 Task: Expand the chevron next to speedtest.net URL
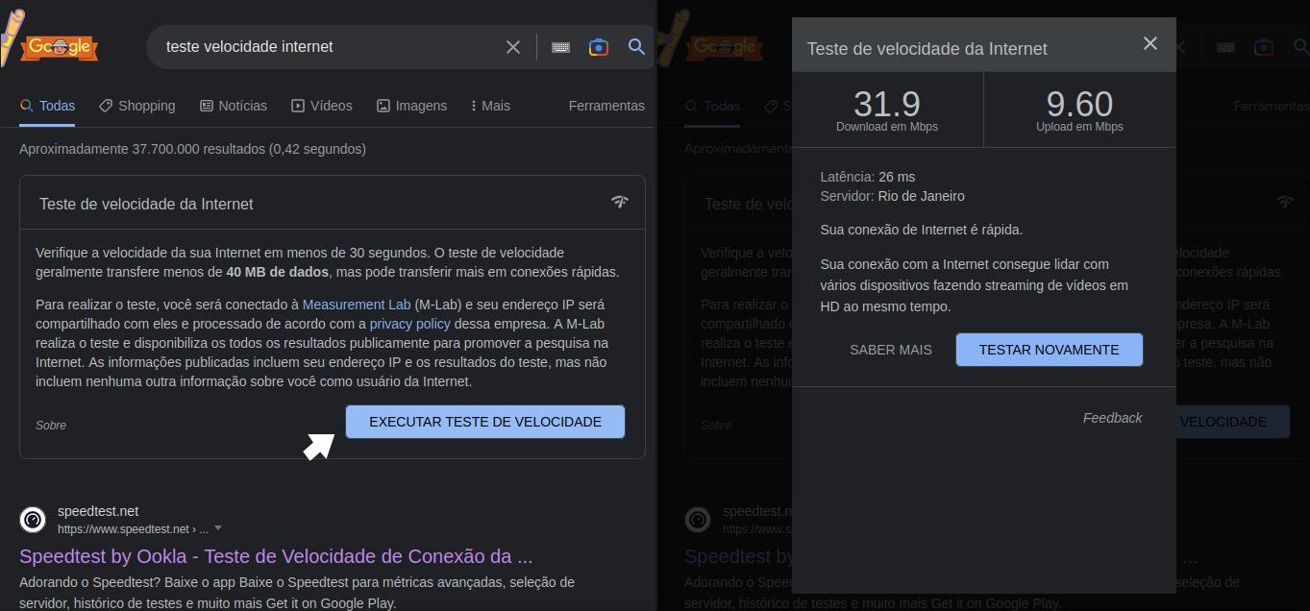point(217,527)
